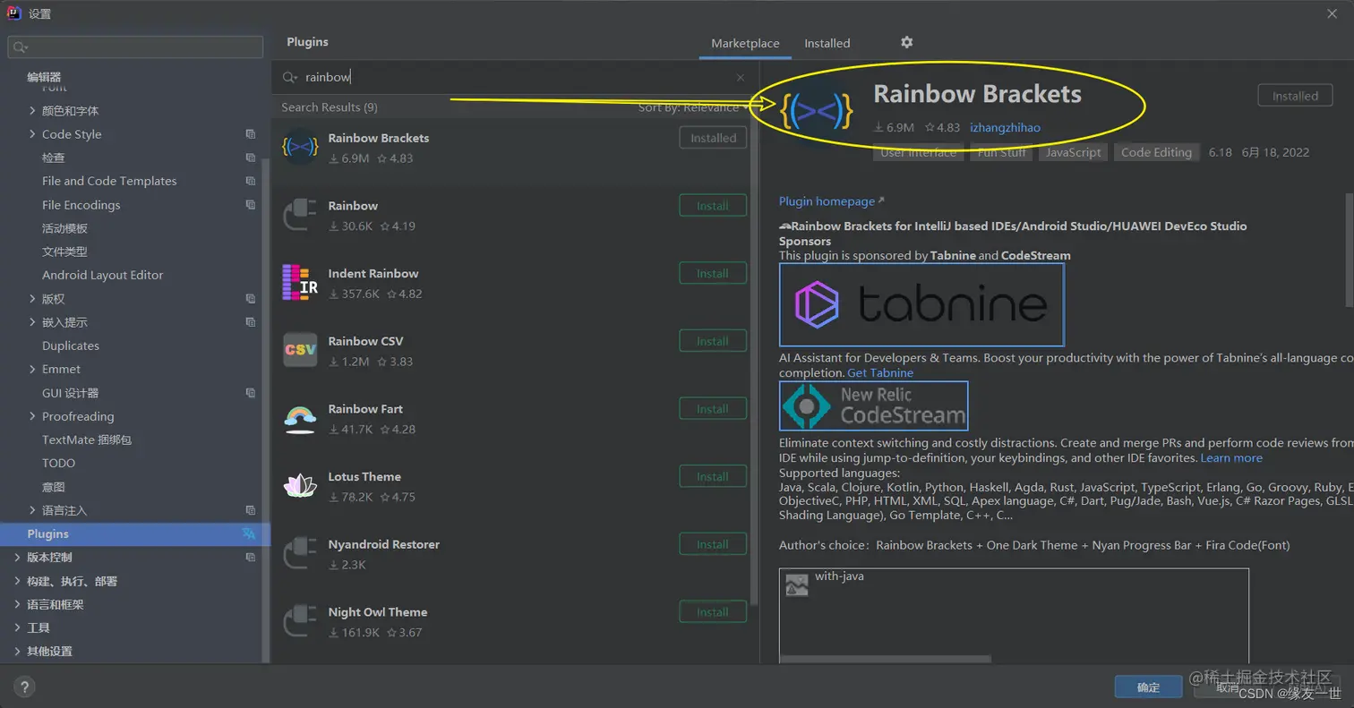The height and width of the screenshot is (708, 1354).
Task: Expand the Code Style tree node
Action: [33, 134]
